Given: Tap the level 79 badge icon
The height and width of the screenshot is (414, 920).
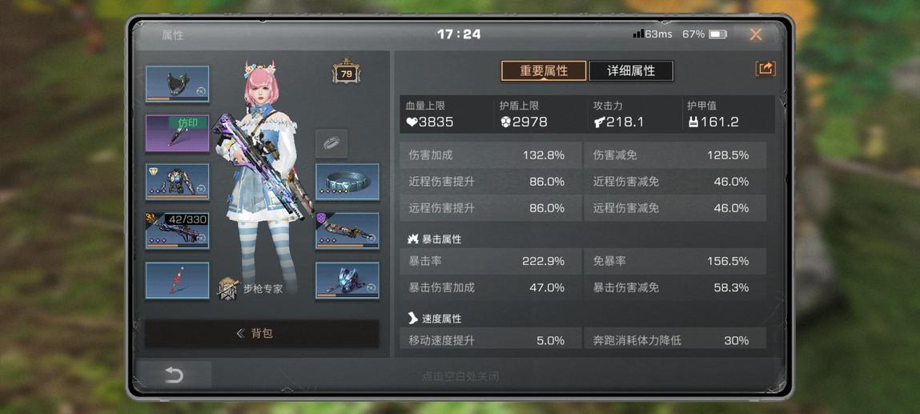Looking at the screenshot, I should (x=346, y=73).
